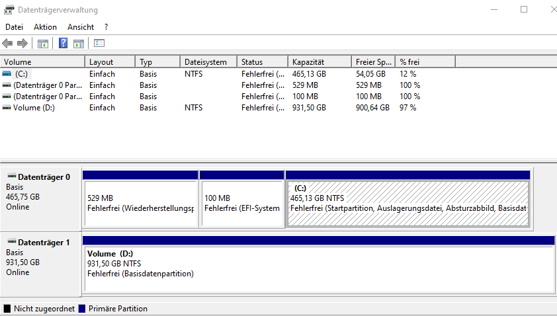This screenshot has height=316, width=557.
Task: Sort by the Kapazität column header
Action: 320,61
